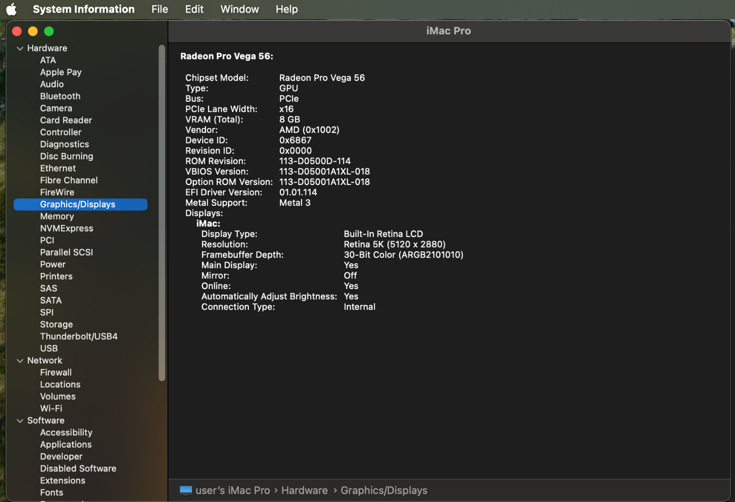Open the Help menu

[x=287, y=9]
